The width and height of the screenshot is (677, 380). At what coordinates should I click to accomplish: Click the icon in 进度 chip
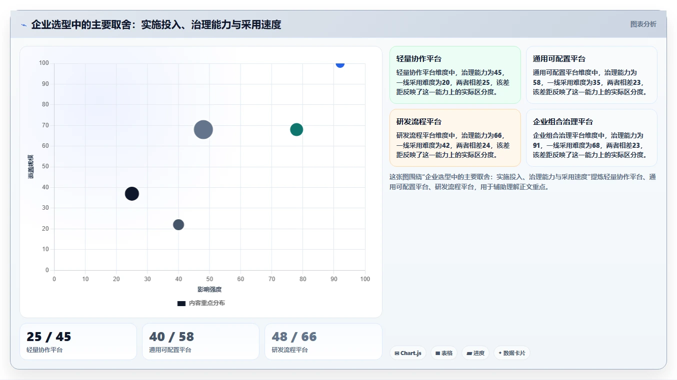coord(469,353)
